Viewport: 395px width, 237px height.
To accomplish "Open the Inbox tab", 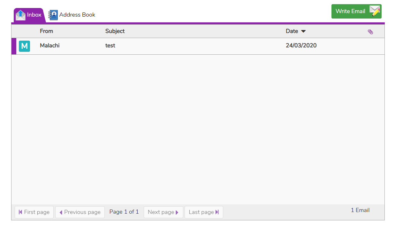I will (29, 15).
